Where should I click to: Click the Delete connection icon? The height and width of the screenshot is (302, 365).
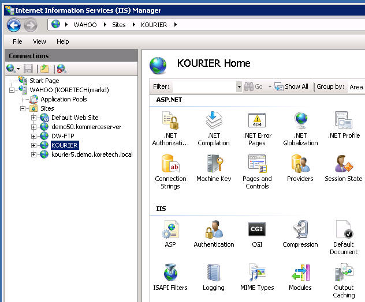[x=61, y=69]
